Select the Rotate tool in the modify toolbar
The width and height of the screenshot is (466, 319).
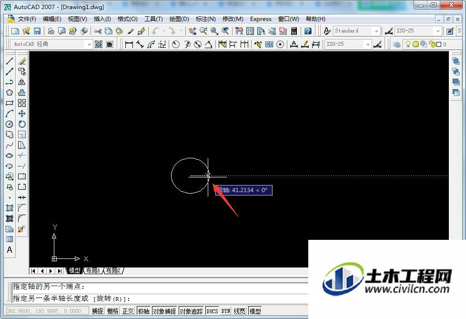22,124
